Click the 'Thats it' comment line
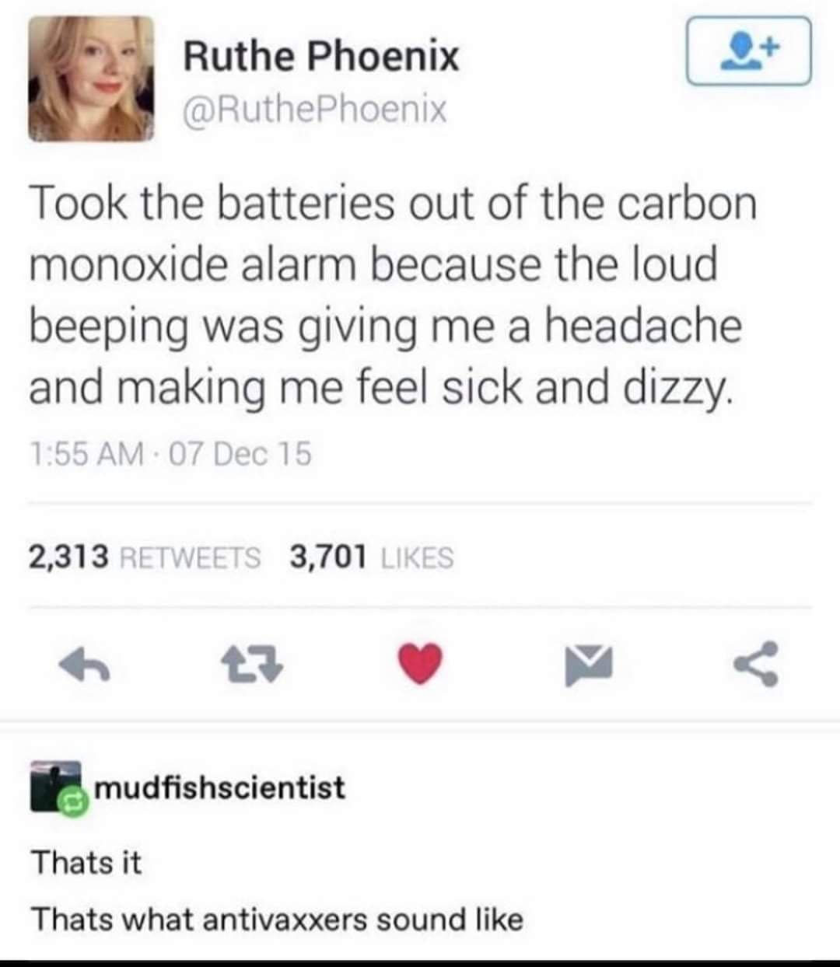 point(86,862)
